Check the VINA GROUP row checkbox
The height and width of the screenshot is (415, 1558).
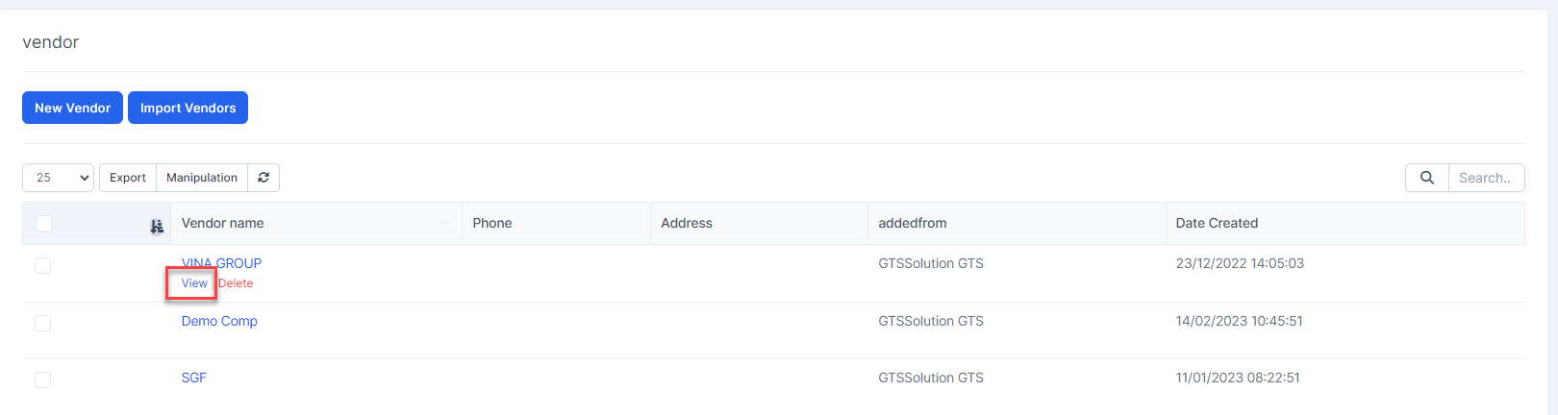pyautogui.click(x=43, y=266)
